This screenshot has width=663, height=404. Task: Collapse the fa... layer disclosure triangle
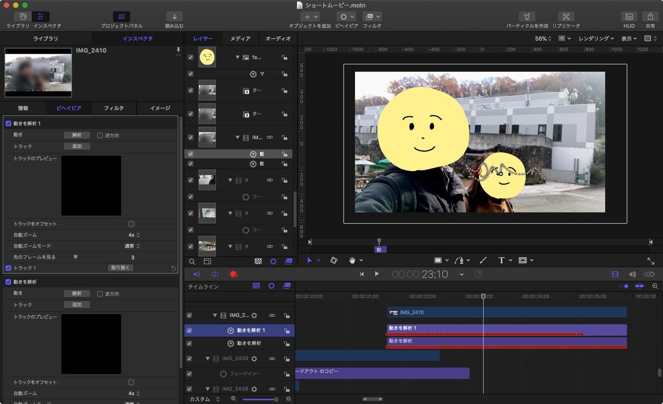point(237,57)
